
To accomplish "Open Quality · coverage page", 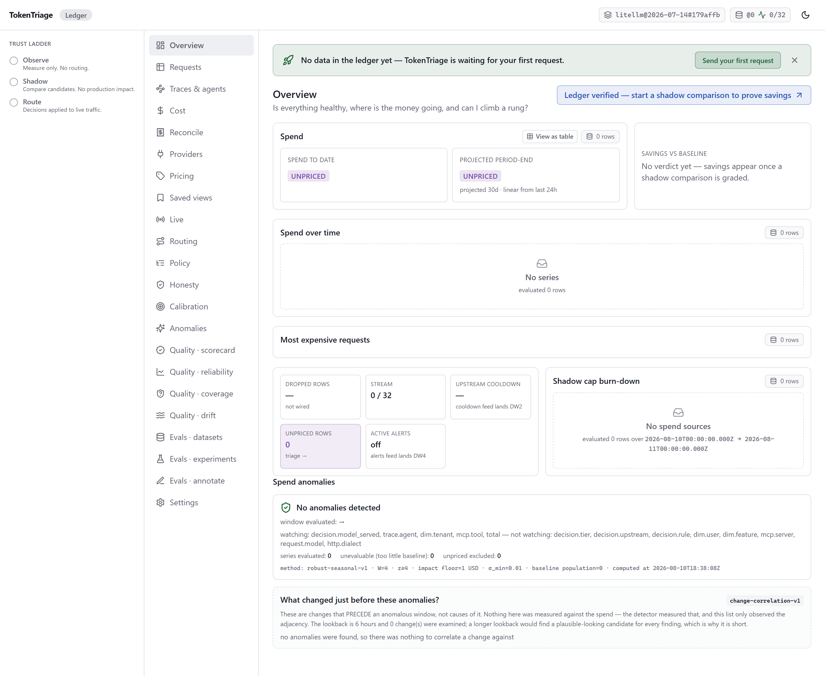I will pos(201,394).
